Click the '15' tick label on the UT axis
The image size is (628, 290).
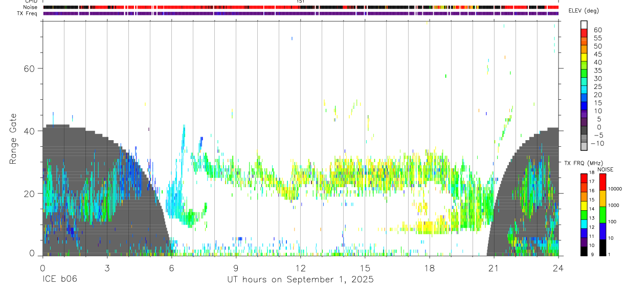click(x=365, y=267)
